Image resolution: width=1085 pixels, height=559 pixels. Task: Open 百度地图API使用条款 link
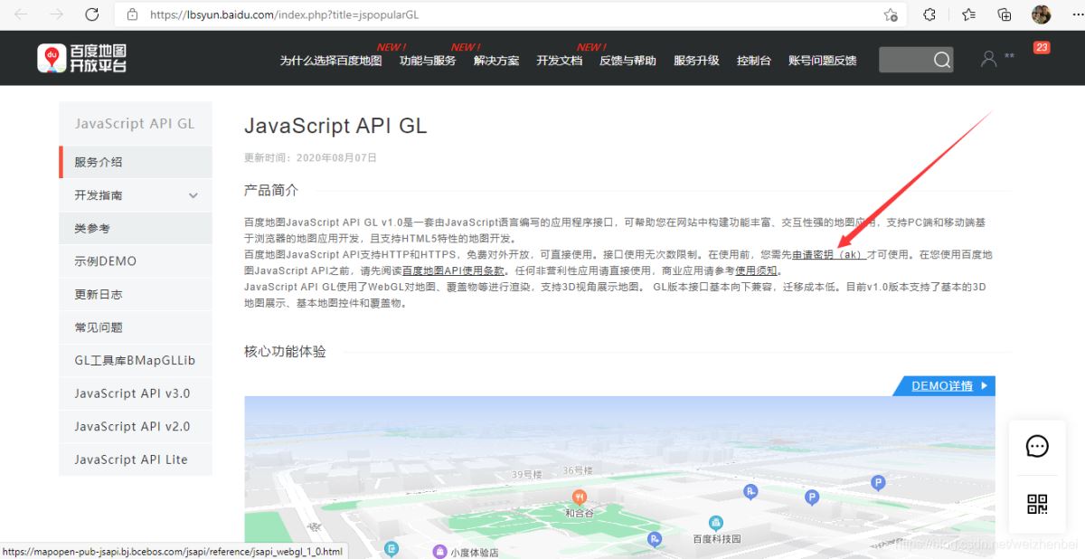tap(453, 270)
